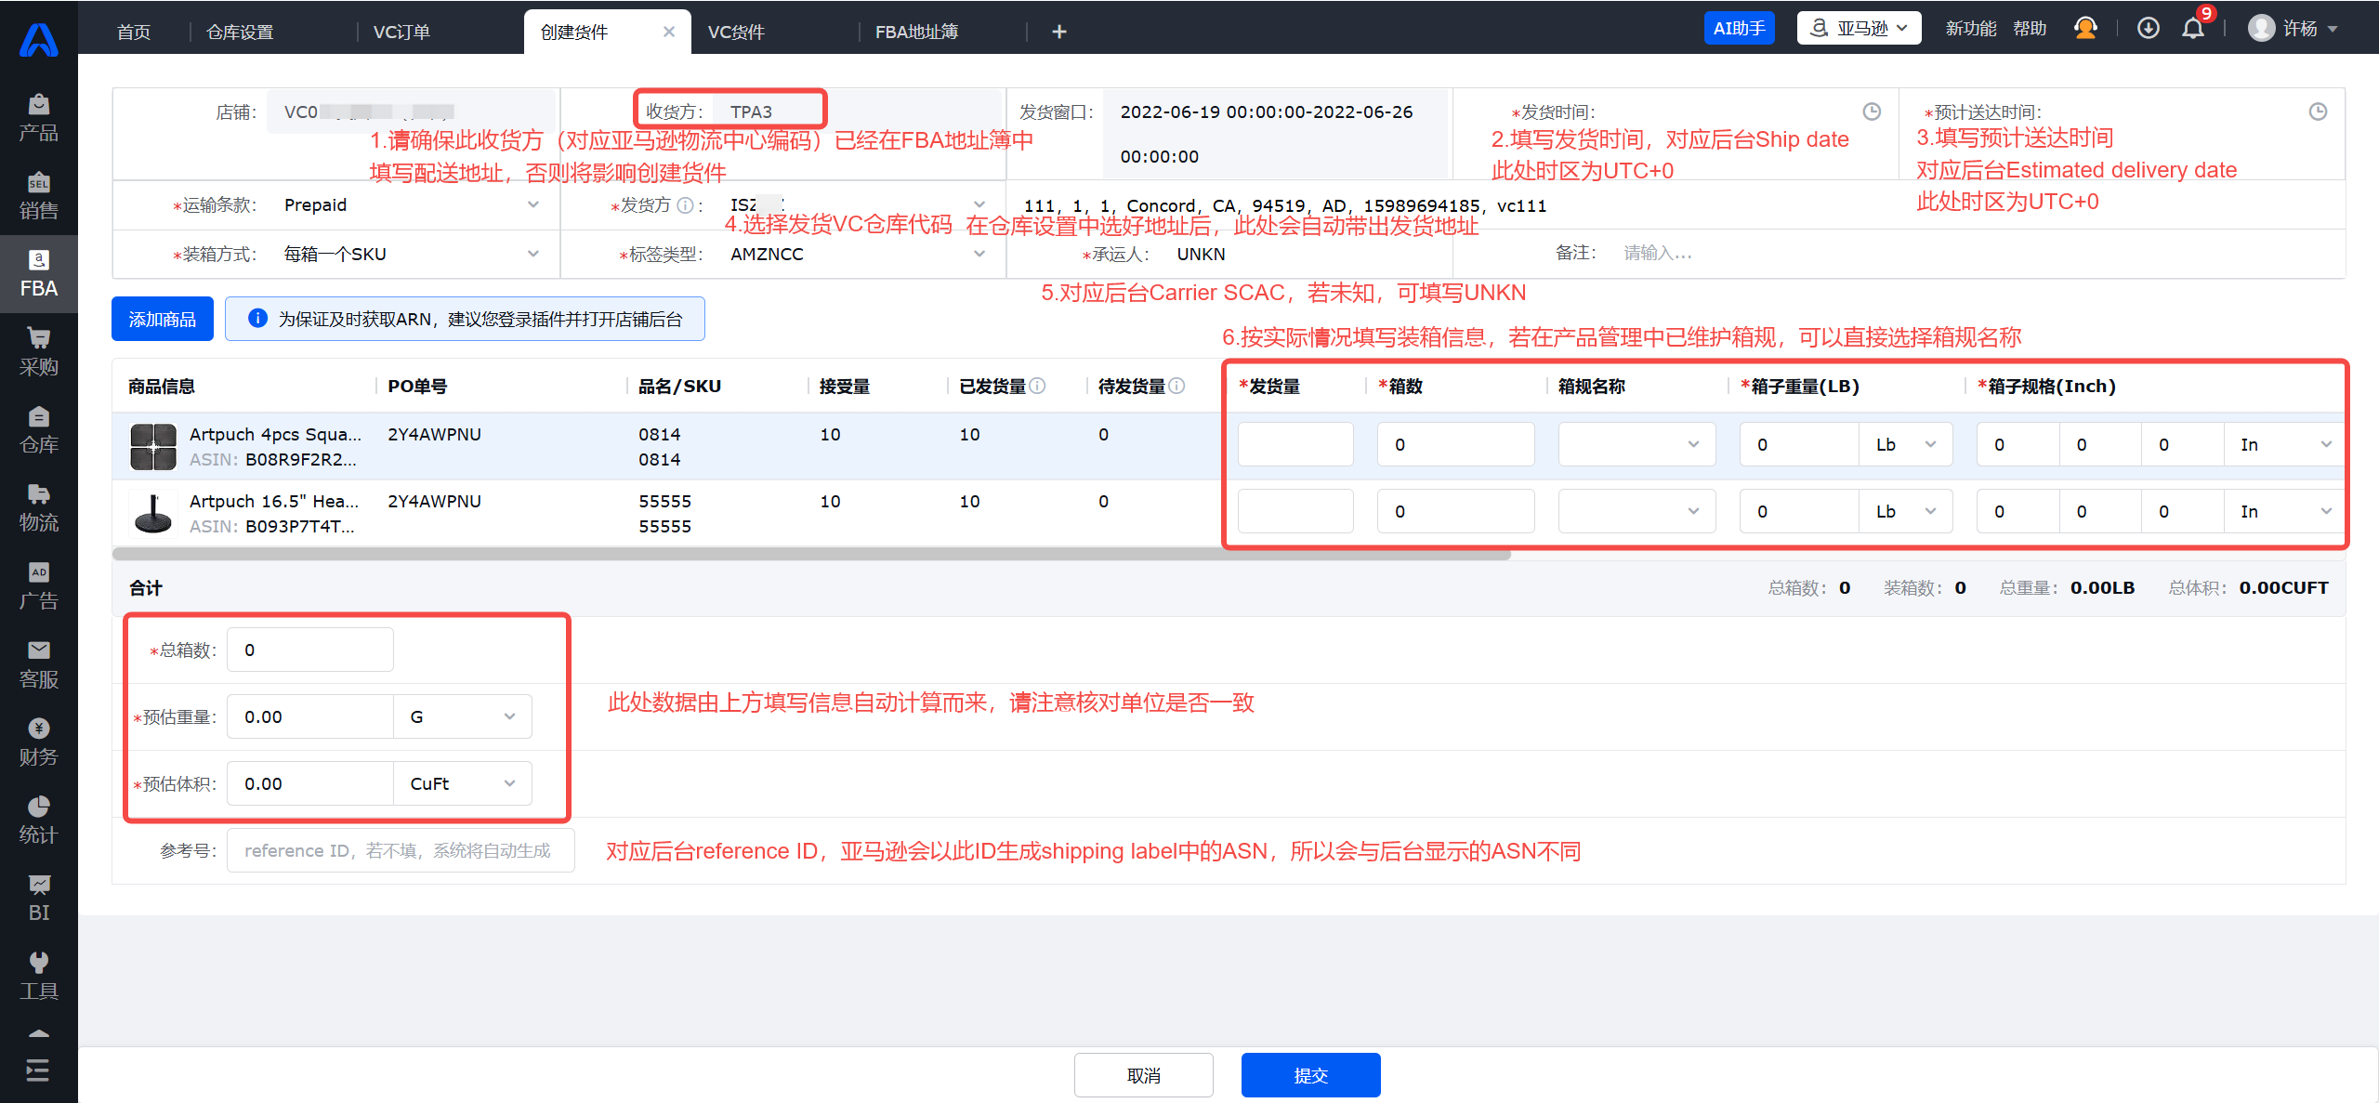Open the 预估重量 unit G dropdown

click(x=463, y=716)
